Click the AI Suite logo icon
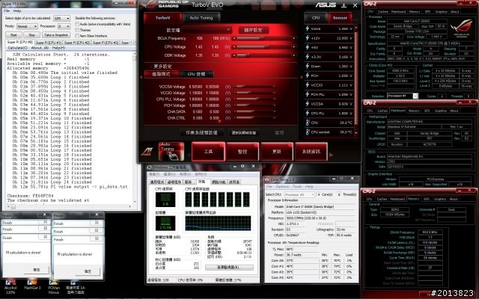Screen dimensions: 479x299 pyautogui.click(x=147, y=152)
